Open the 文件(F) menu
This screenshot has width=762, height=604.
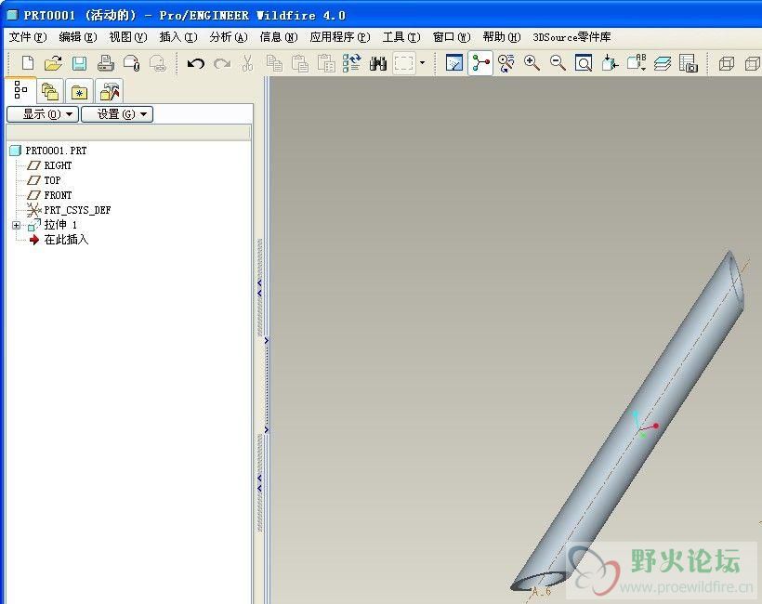coord(28,37)
